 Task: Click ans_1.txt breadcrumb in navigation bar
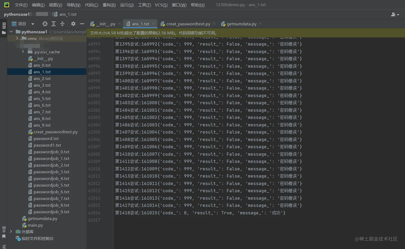click(x=65, y=14)
